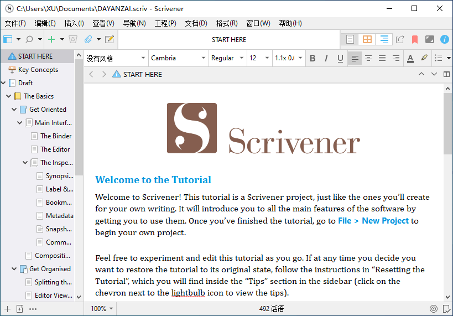Open the 工程(P) menu
This screenshot has width=453, height=316.
[x=165, y=23]
